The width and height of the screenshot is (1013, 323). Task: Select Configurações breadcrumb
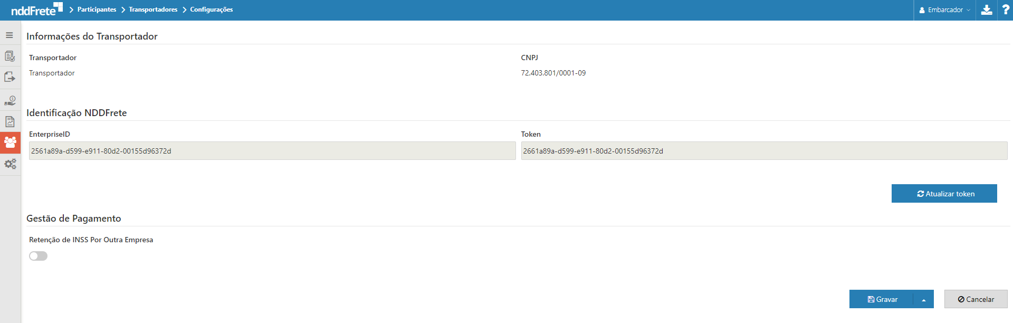click(x=211, y=9)
